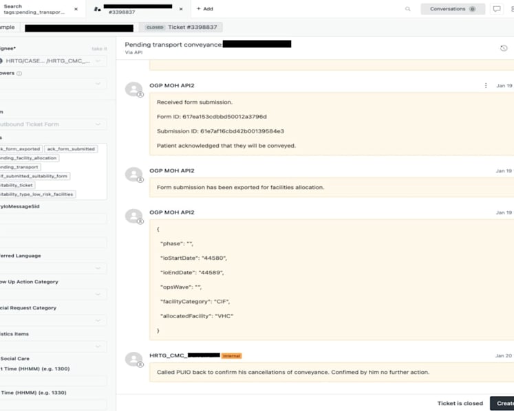
Task: Click the ack_form_exported tag
Action: [21, 149]
